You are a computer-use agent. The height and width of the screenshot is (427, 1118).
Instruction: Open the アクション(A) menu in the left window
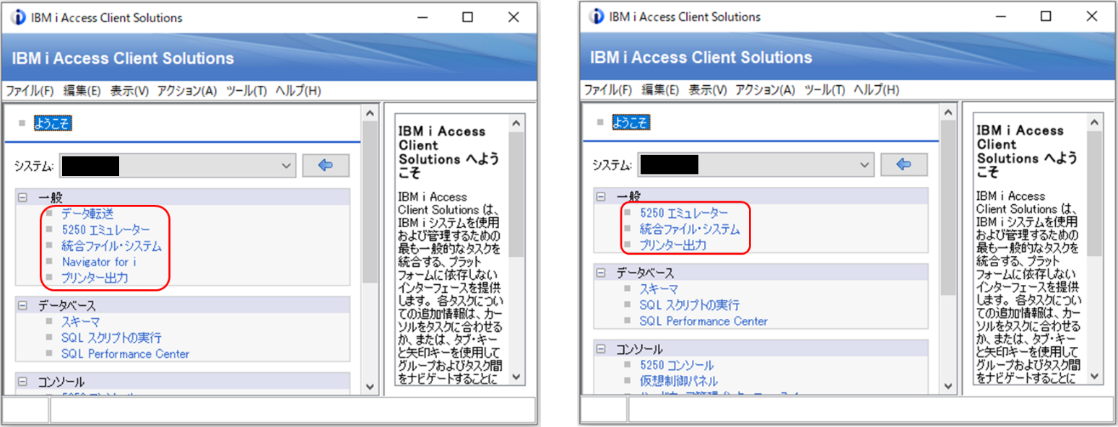[x=187, y=91]
